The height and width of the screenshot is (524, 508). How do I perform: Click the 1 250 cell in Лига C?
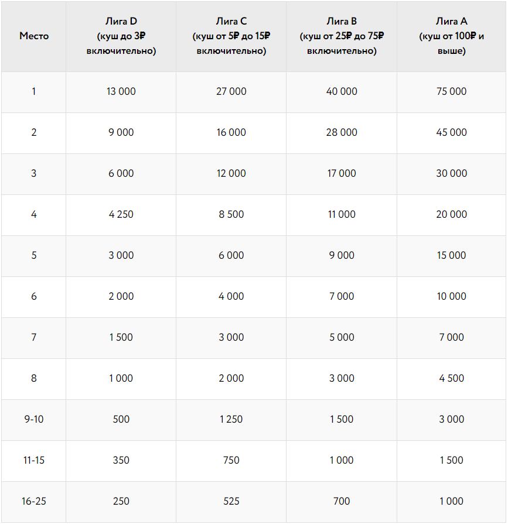(x=231, y=419)
